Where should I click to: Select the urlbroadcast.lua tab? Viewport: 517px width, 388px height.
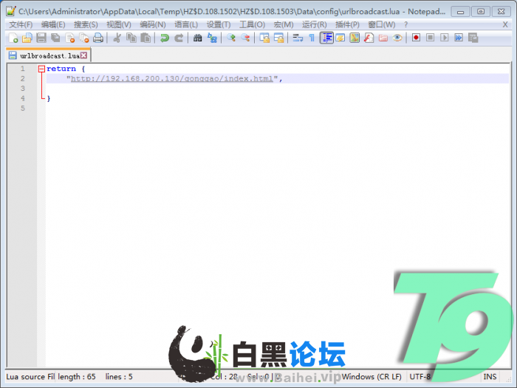pyautogui.click(x=49, y=55)
